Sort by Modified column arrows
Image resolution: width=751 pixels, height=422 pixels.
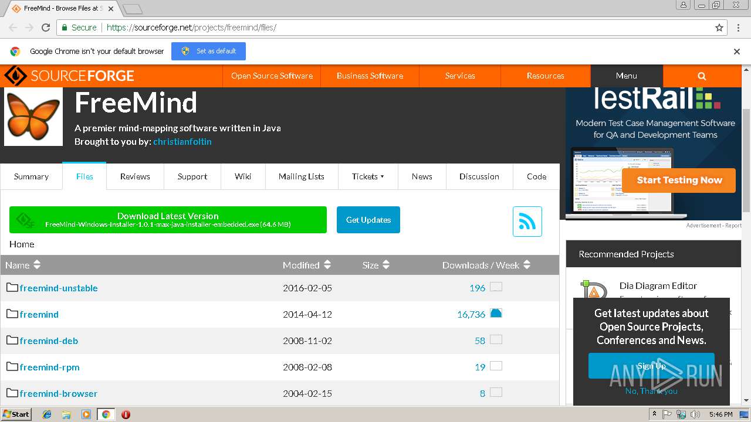(327, 265)
